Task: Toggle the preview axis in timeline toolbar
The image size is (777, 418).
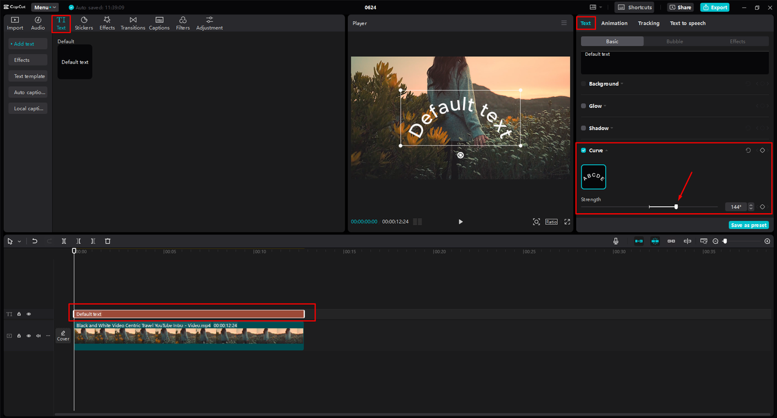Action: (687, 241)
